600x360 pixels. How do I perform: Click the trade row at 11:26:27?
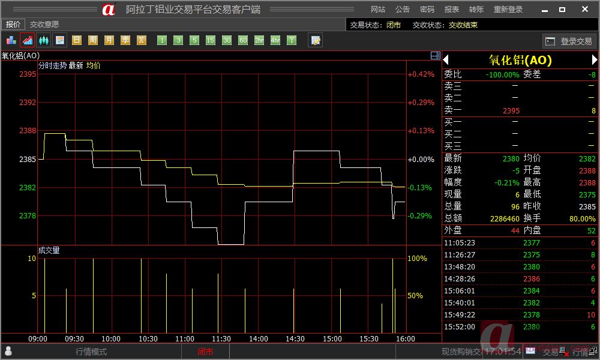[x=519, y=255]
